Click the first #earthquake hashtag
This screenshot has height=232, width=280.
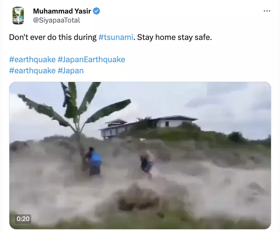(32, 59)
